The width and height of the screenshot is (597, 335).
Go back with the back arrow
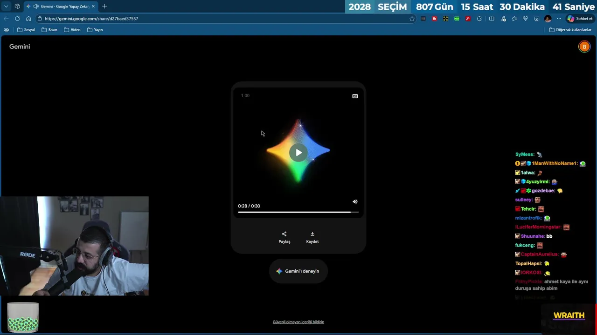pyautogui.click(x=6, y=19)
